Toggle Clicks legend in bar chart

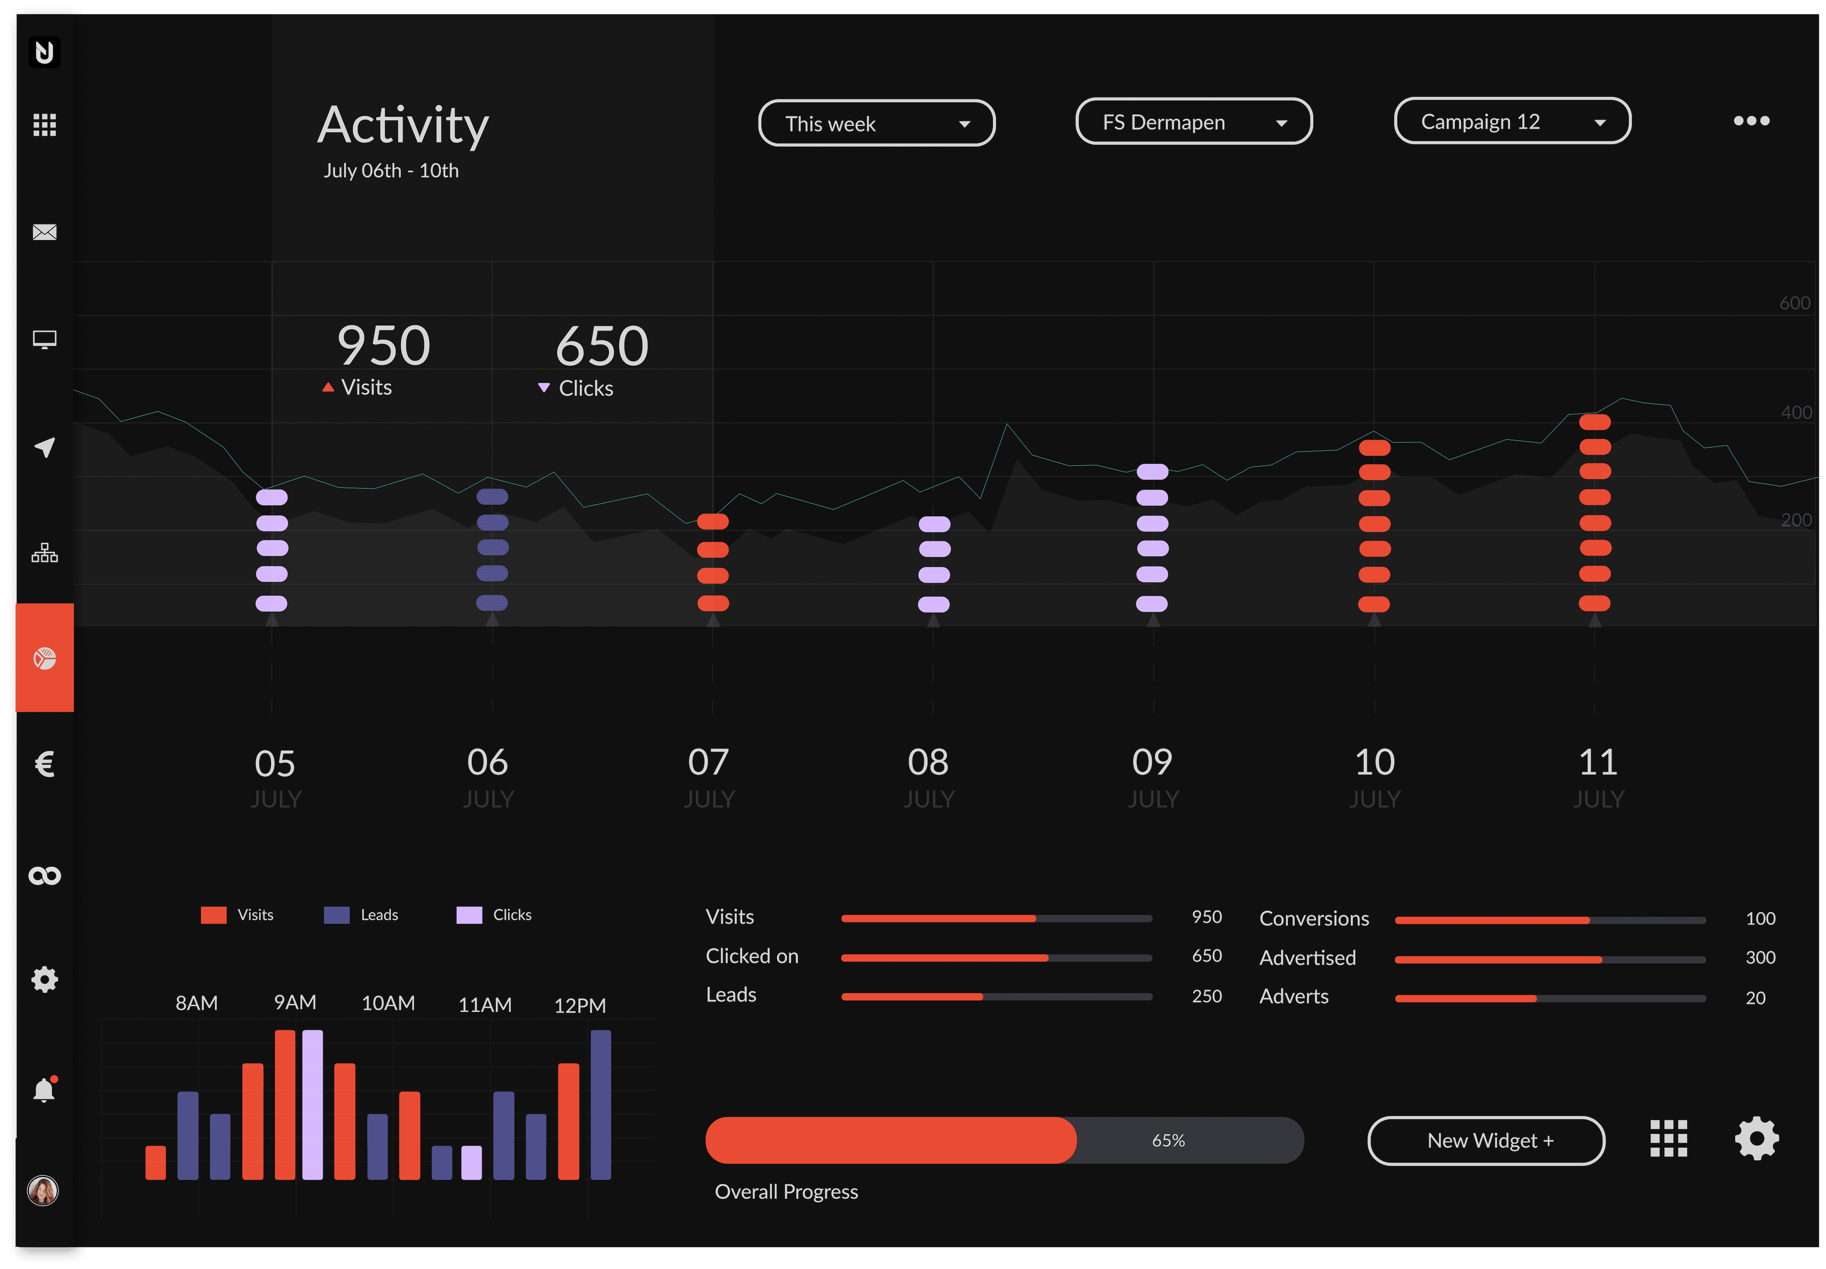pos(493,915)
